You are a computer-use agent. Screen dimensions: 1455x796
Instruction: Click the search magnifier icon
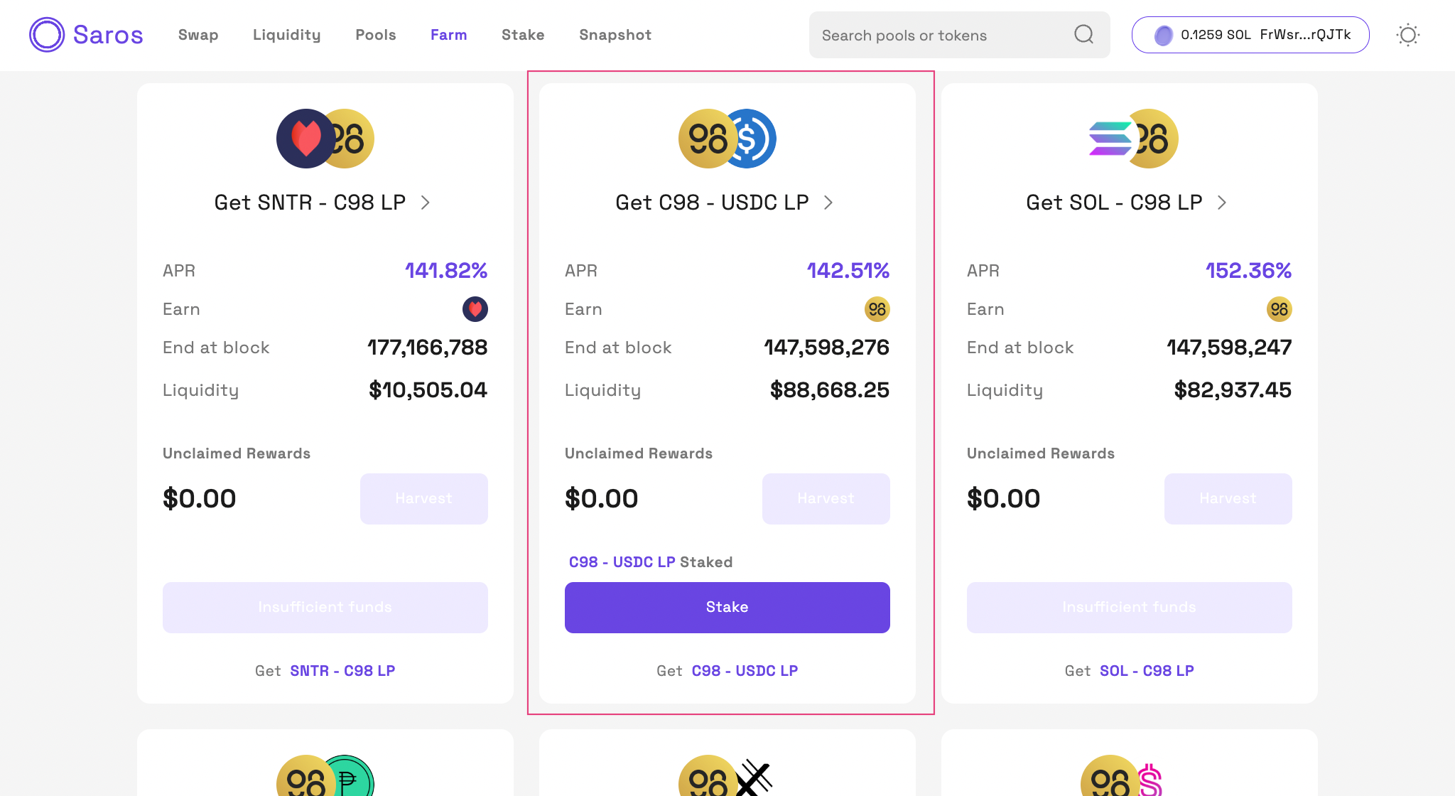(x=1083, y=34)
